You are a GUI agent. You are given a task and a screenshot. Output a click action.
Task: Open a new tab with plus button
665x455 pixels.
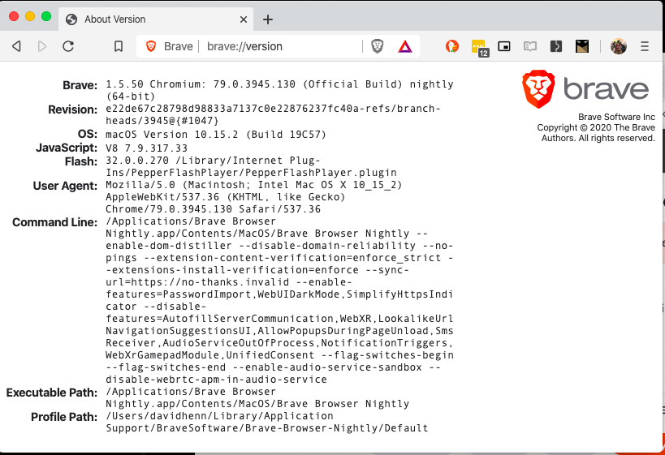pos(268,19)
